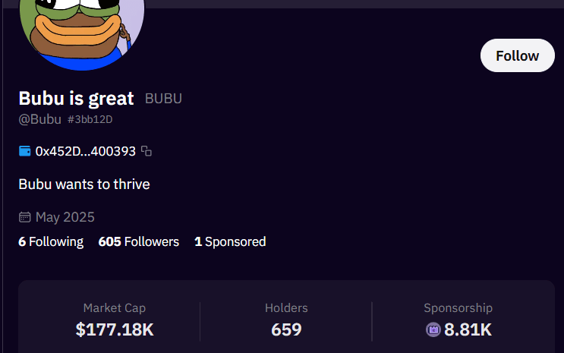Click the BUBU ticker symbol
This screenshot has width=564, height=353.
click(163, 99)
